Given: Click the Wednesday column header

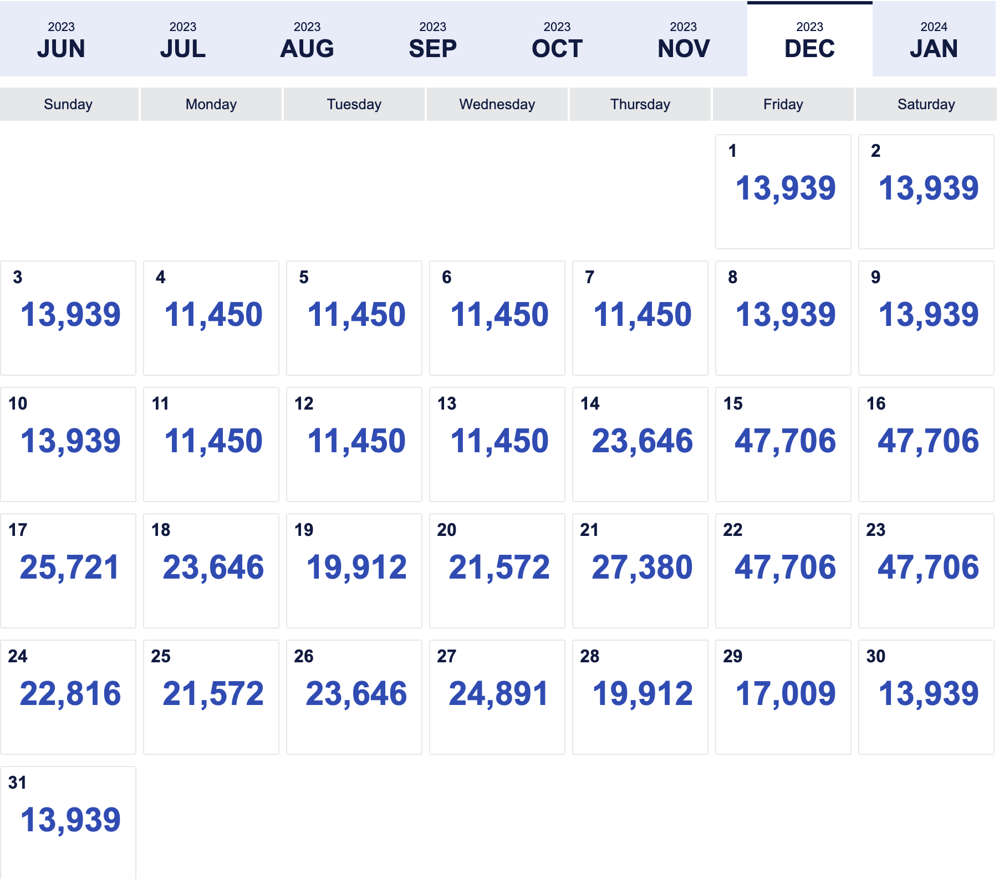Looking at the screenshot, I should pos(497,104).
